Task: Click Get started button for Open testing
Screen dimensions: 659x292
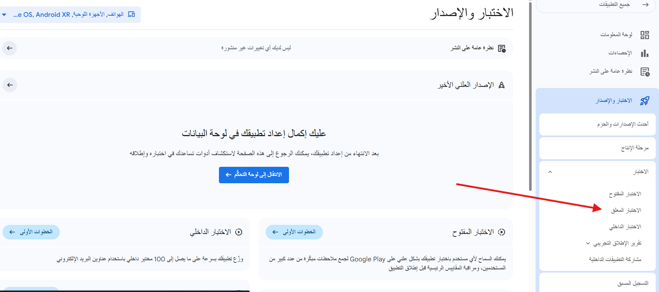Action: 294,232
